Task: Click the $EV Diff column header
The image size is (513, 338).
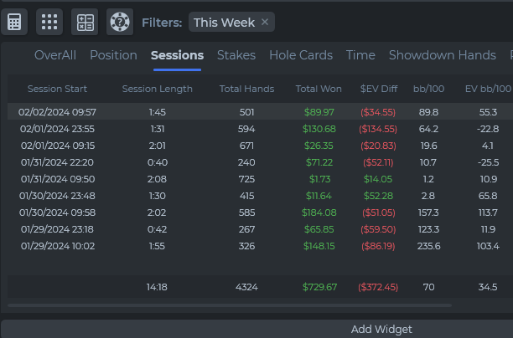Action: [378, 89]
